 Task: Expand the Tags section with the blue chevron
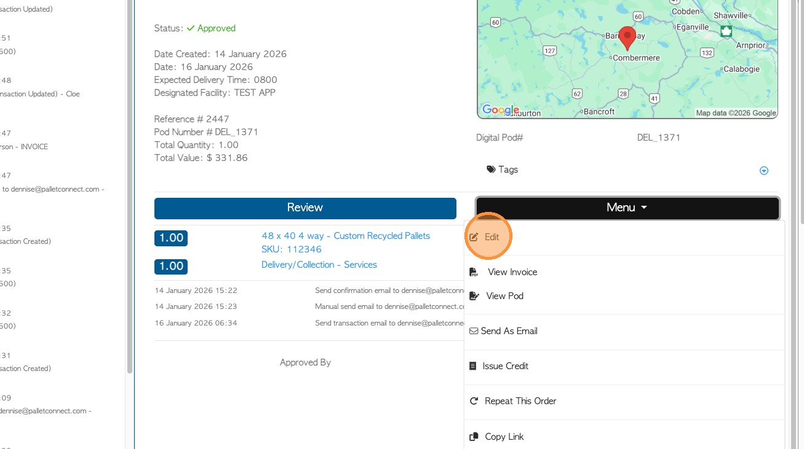[x=764, y=171]
